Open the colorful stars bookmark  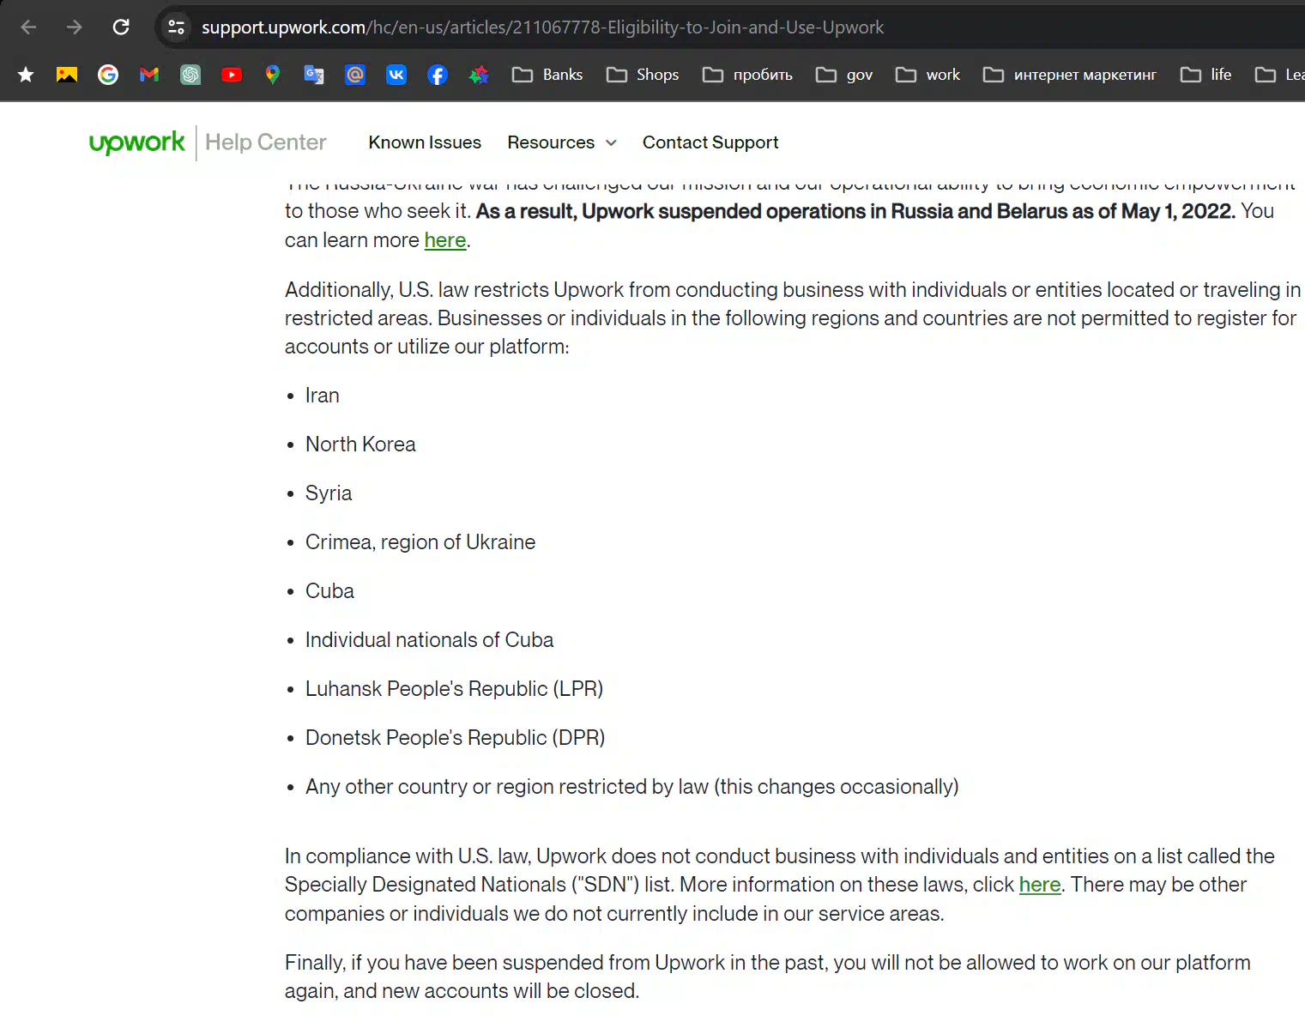coord(479,75)
